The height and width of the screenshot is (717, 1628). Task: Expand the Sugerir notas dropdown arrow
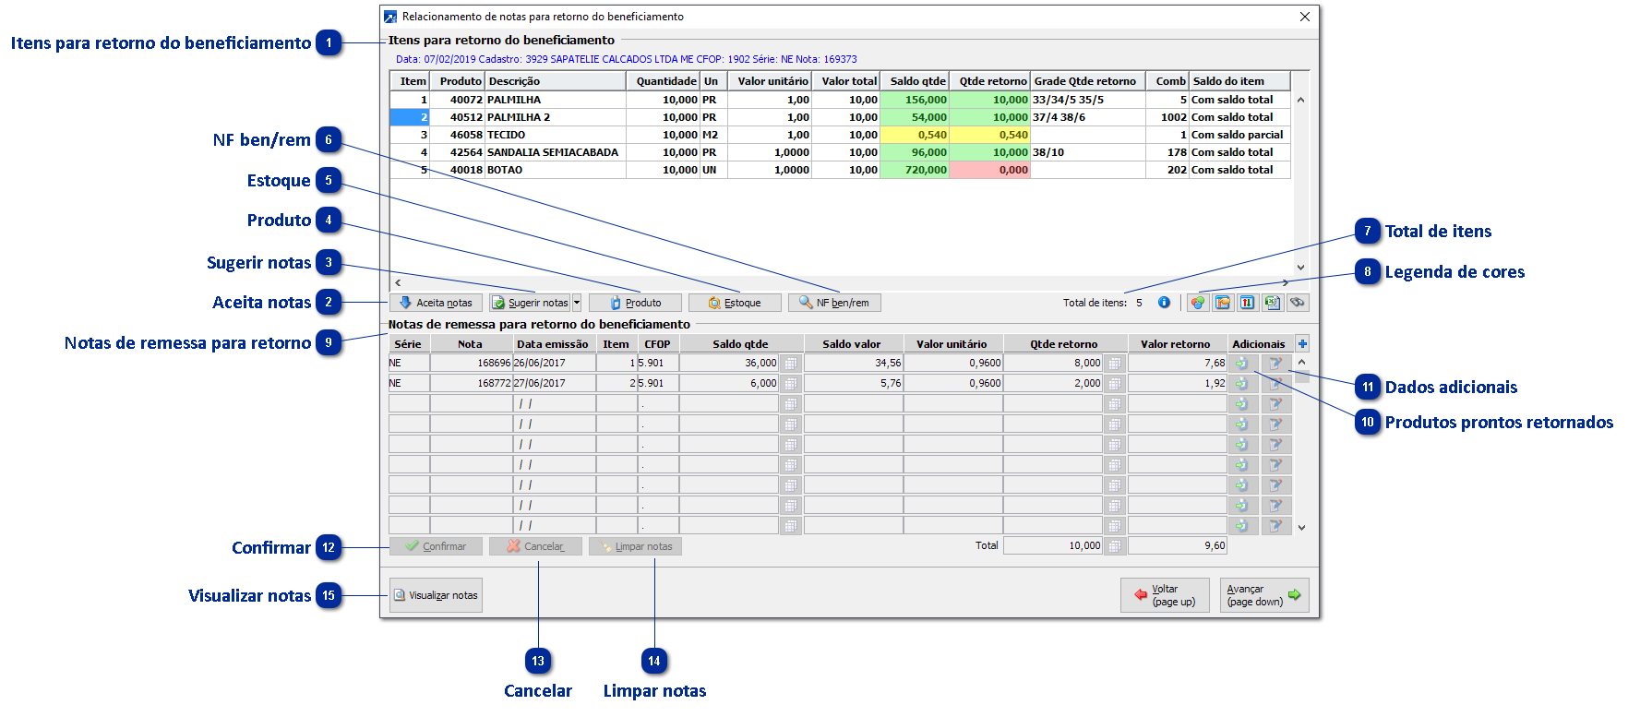coord(577,303)
